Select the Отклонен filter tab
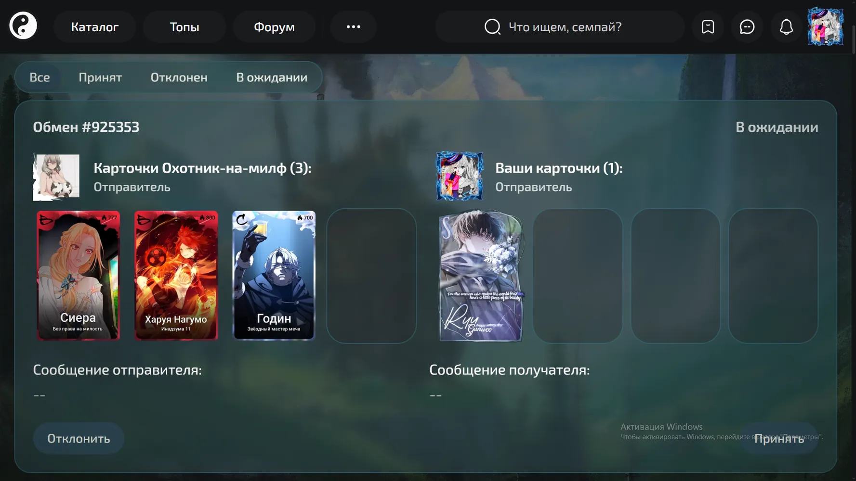856x481 pixels. click(x=179, y=77)
